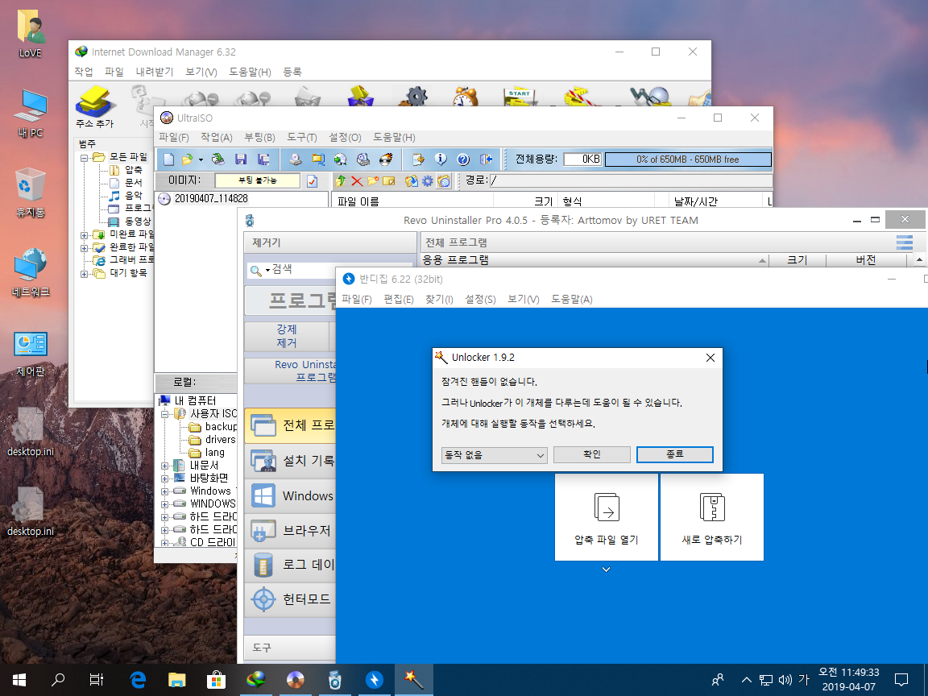928x696 pixels.
Task: Click the red X delete icon in UltraISO
Action: [357, 180]
